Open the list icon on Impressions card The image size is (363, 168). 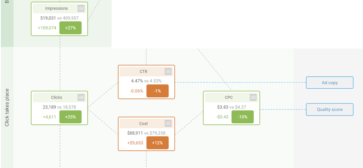point(81,8)
